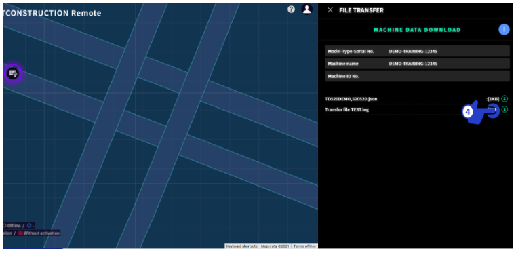Open the map Keyboard shortcuts link
This screenshot has height=255, width=516.
[x=241, y=246]
